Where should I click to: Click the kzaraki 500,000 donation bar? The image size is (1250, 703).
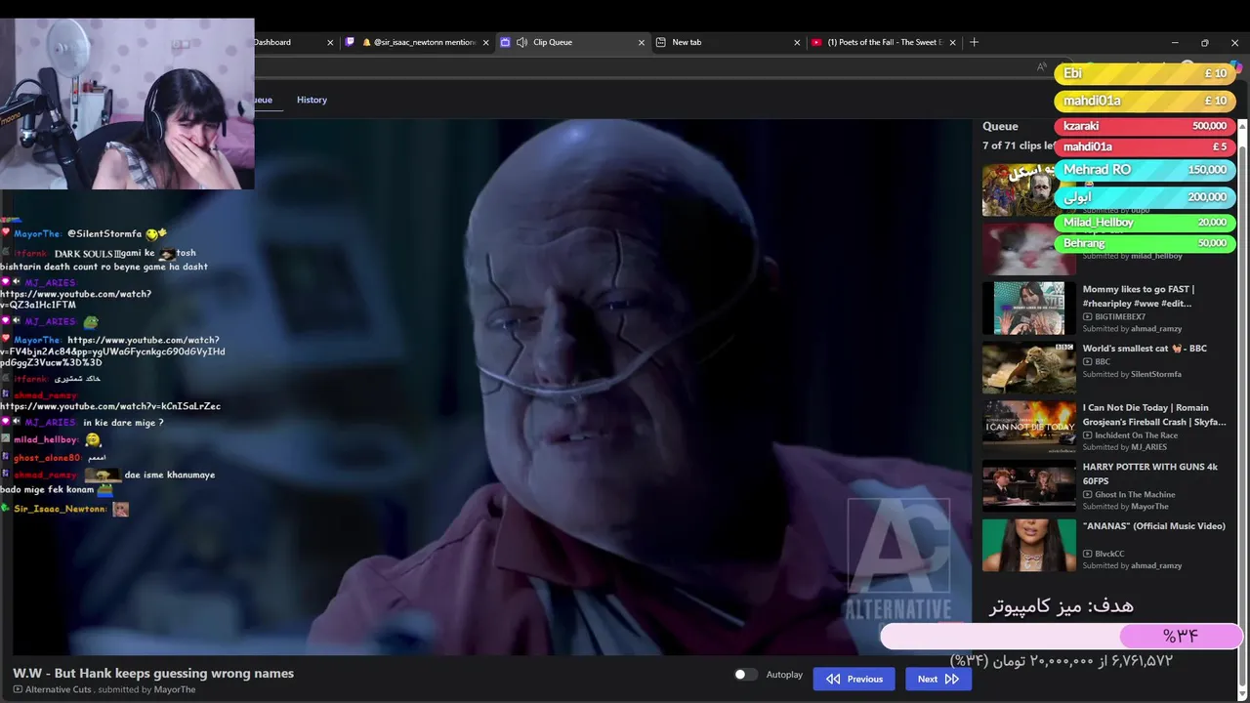pos(1145,126)
